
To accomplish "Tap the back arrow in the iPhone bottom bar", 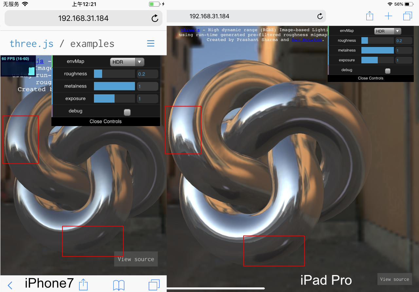I will [x=10, y=285].
